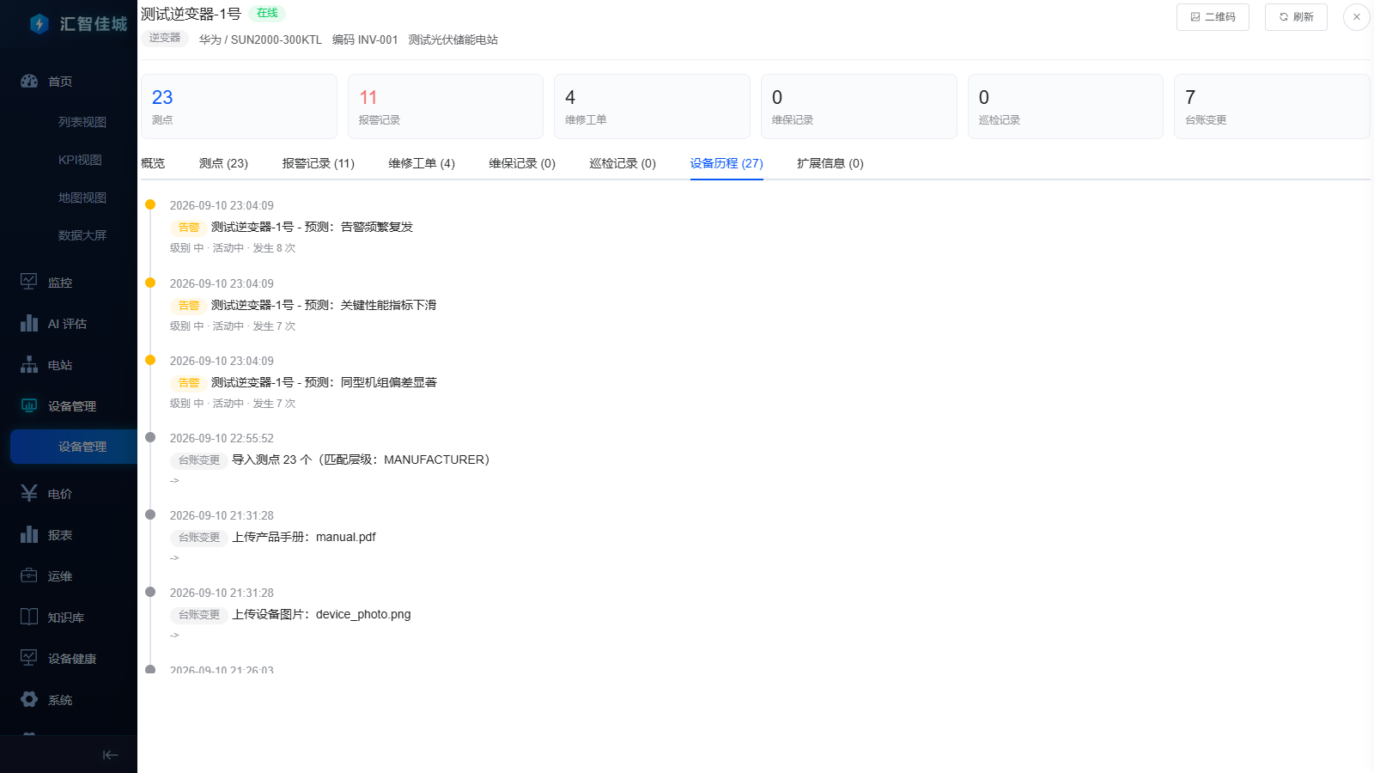The image size is (1374, 773).
Task: Select the highlighted 设备管理 submenu item
Action: (74, 447)
